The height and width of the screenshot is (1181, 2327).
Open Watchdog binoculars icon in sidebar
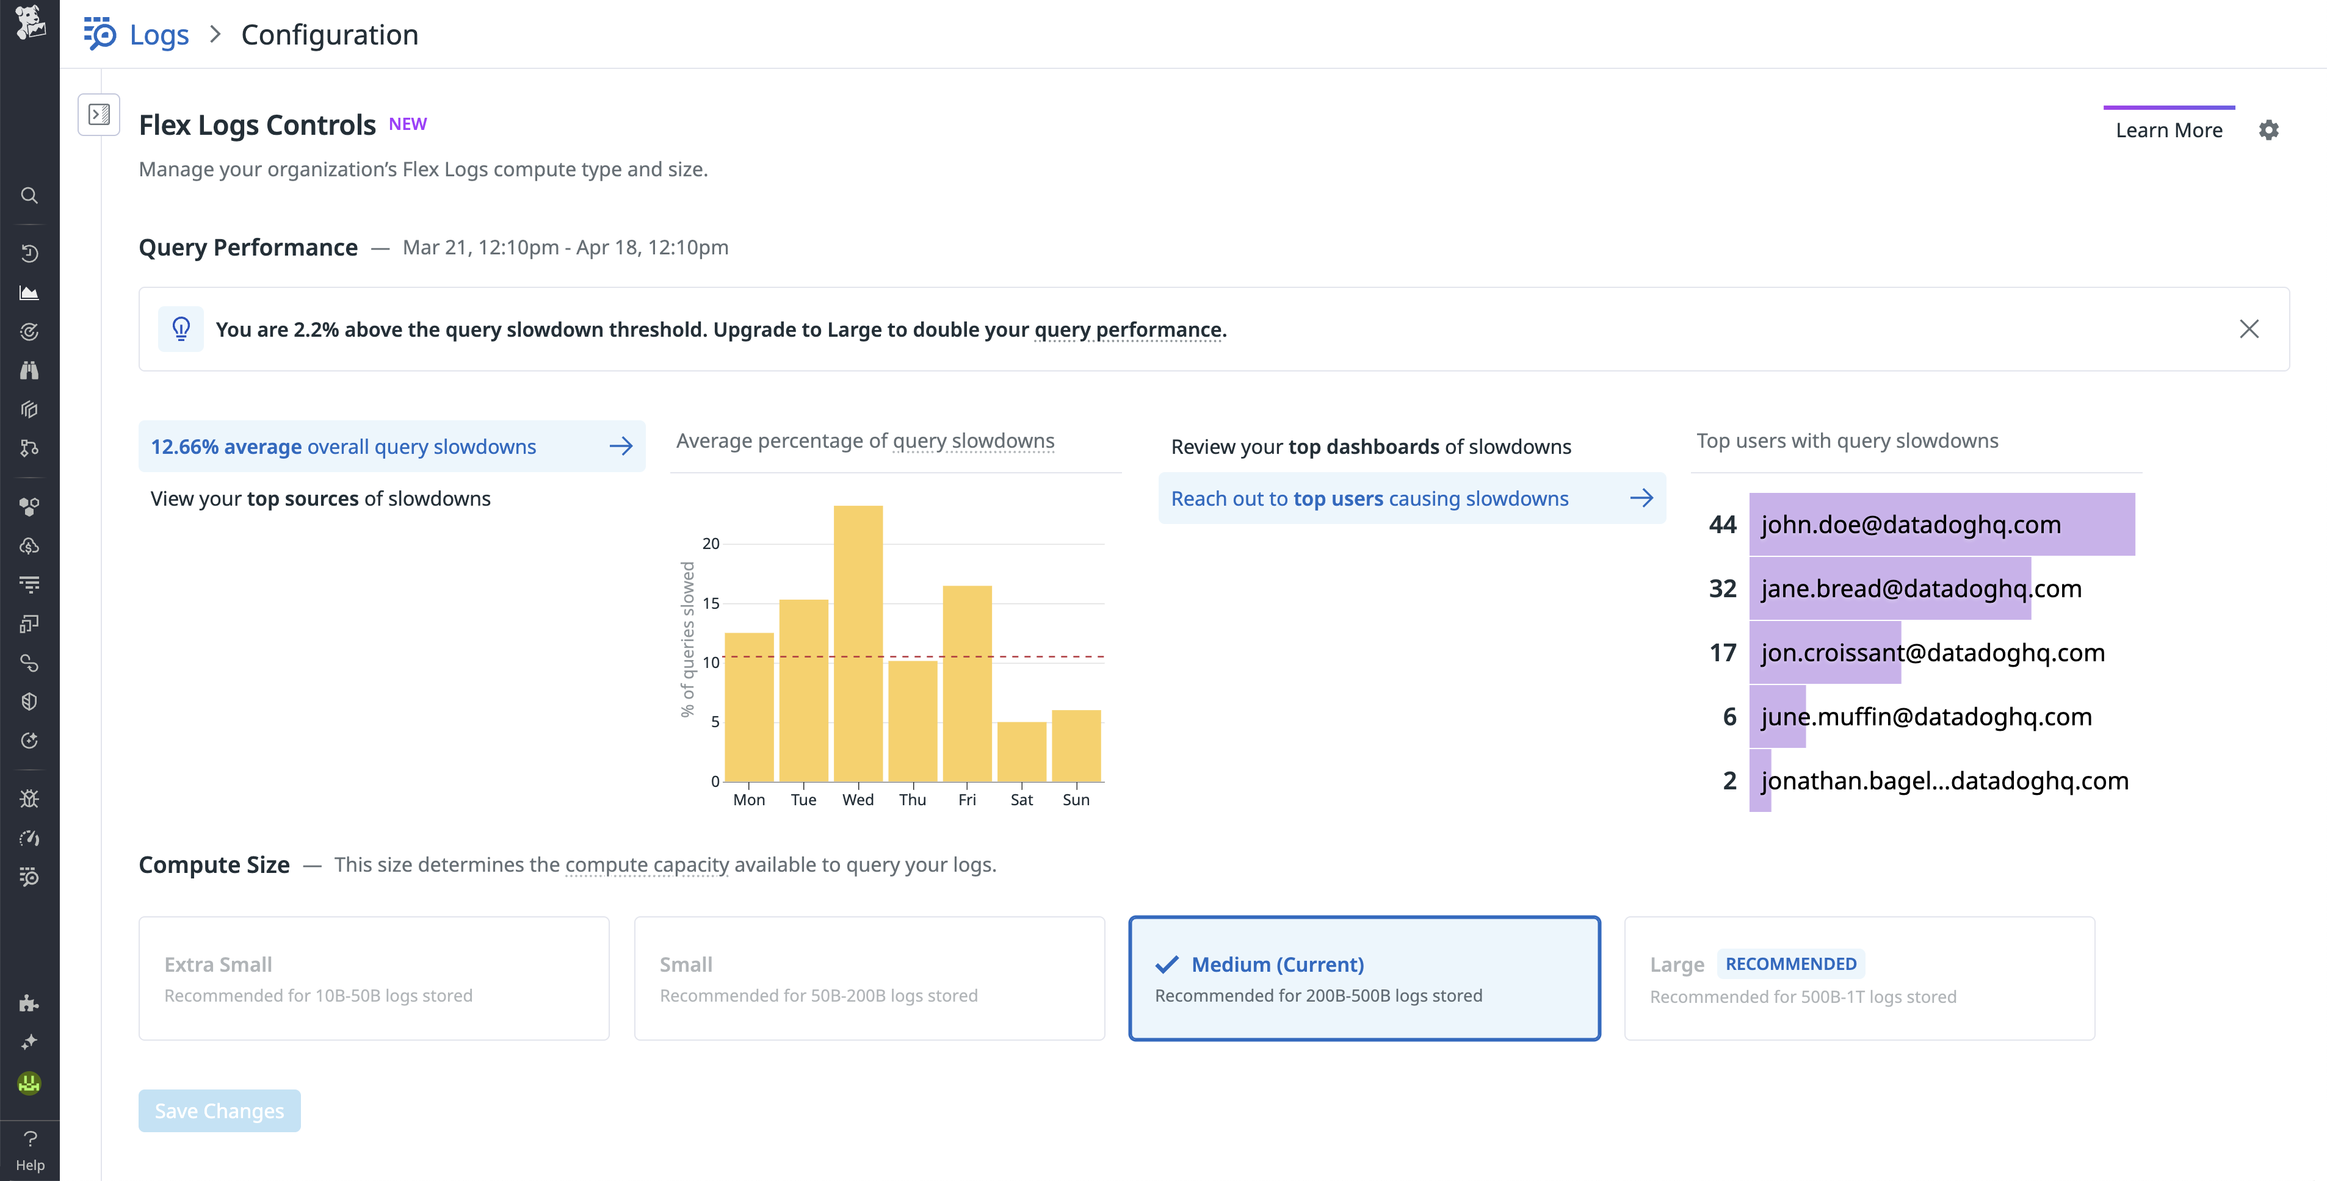[x=30, y=369]
